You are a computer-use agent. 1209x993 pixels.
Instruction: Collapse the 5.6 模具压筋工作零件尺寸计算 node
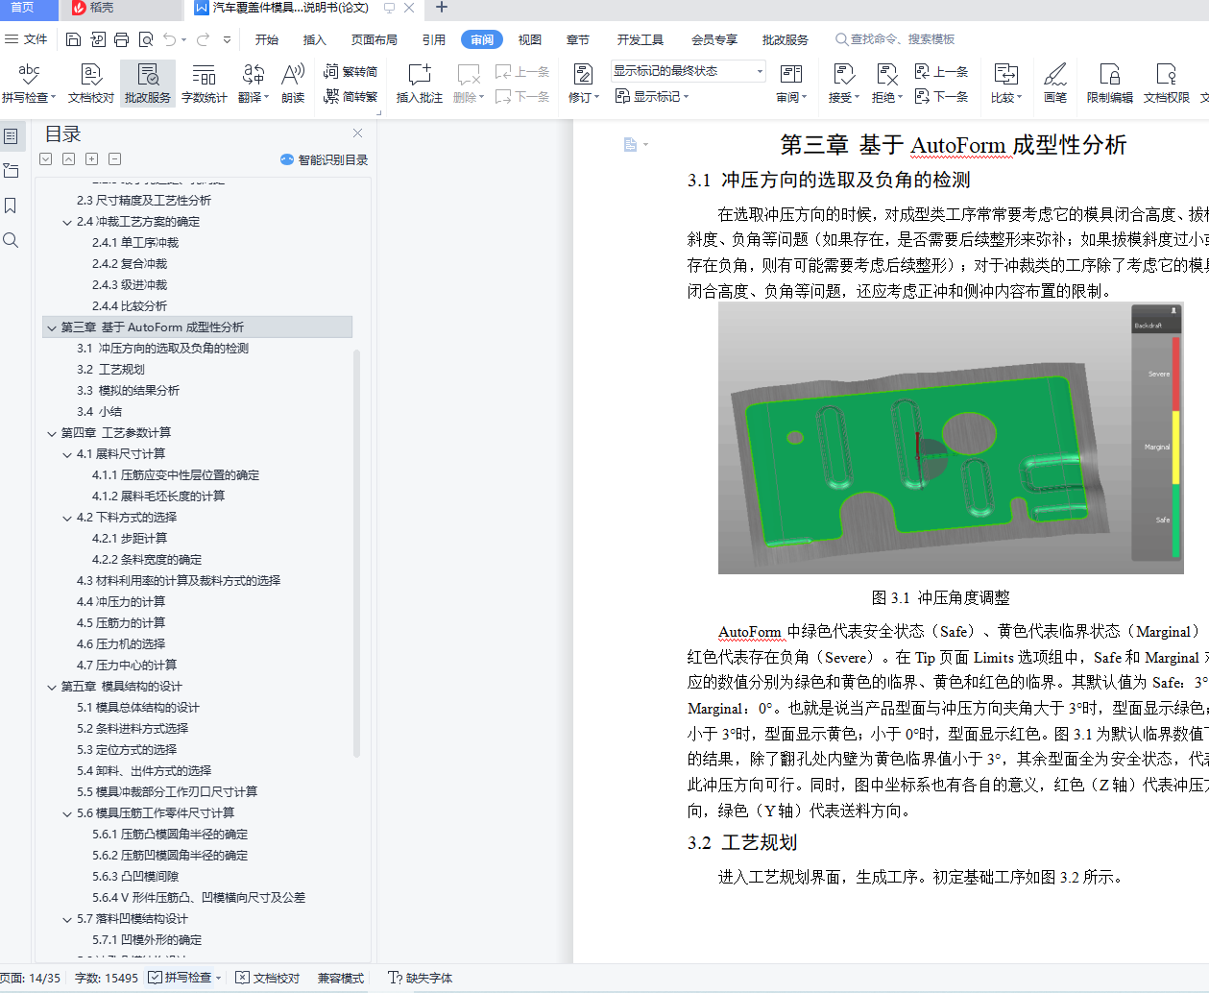coord(67,813)
